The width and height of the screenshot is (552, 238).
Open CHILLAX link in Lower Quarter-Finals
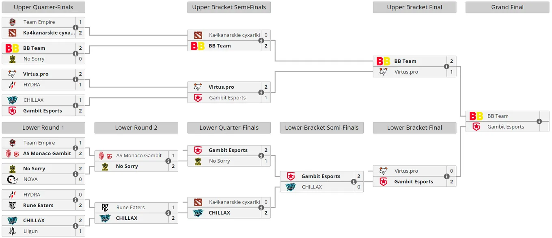[x=220, y=213]
